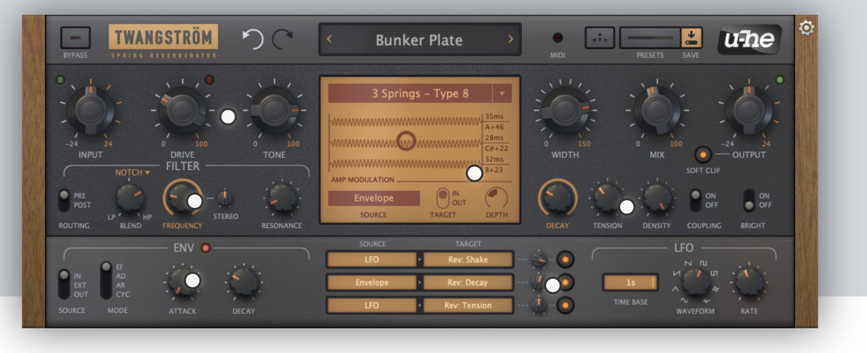Click the 35ms spring delay value

pyautogui.click(x=494, y=116)
